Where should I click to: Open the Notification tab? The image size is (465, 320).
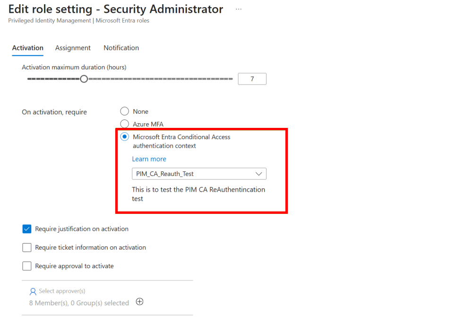pyautogui.click(x=121, y=48)
